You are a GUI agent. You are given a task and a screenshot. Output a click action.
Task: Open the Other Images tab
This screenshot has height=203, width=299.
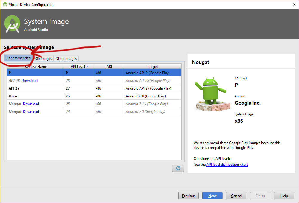pyautogui.click(x=66, y=59)
